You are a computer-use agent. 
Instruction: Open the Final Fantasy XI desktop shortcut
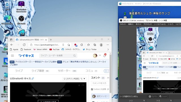coord(5,91)
